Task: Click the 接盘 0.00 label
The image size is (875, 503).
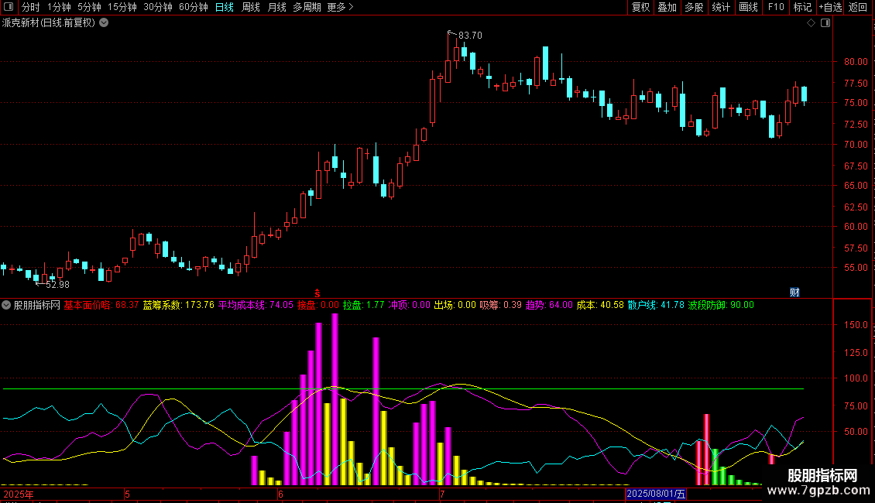Action: click(x=318, y=305)
